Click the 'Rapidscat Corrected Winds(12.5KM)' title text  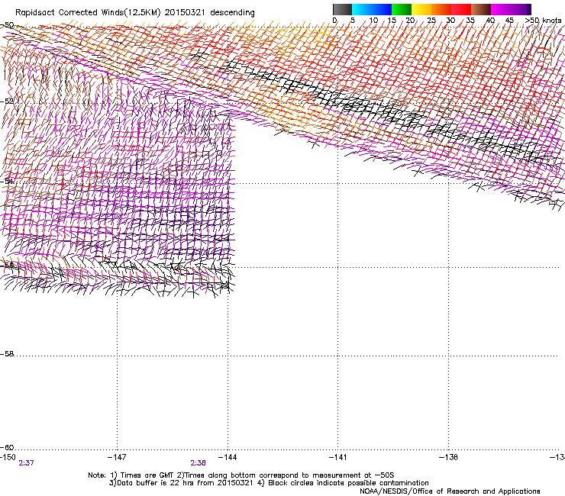(88, 13)
